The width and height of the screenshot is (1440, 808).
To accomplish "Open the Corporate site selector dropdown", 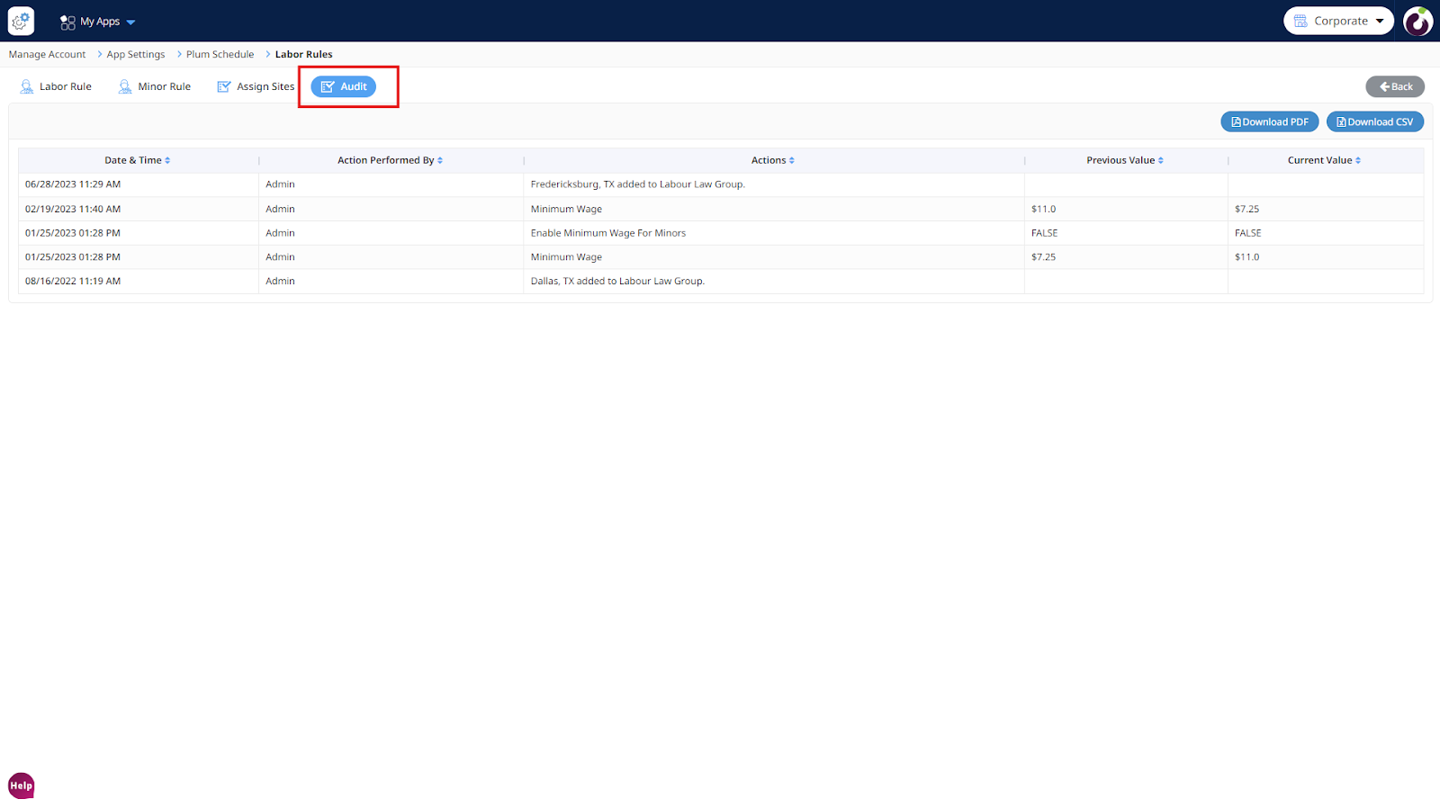I will point(1338,21).
